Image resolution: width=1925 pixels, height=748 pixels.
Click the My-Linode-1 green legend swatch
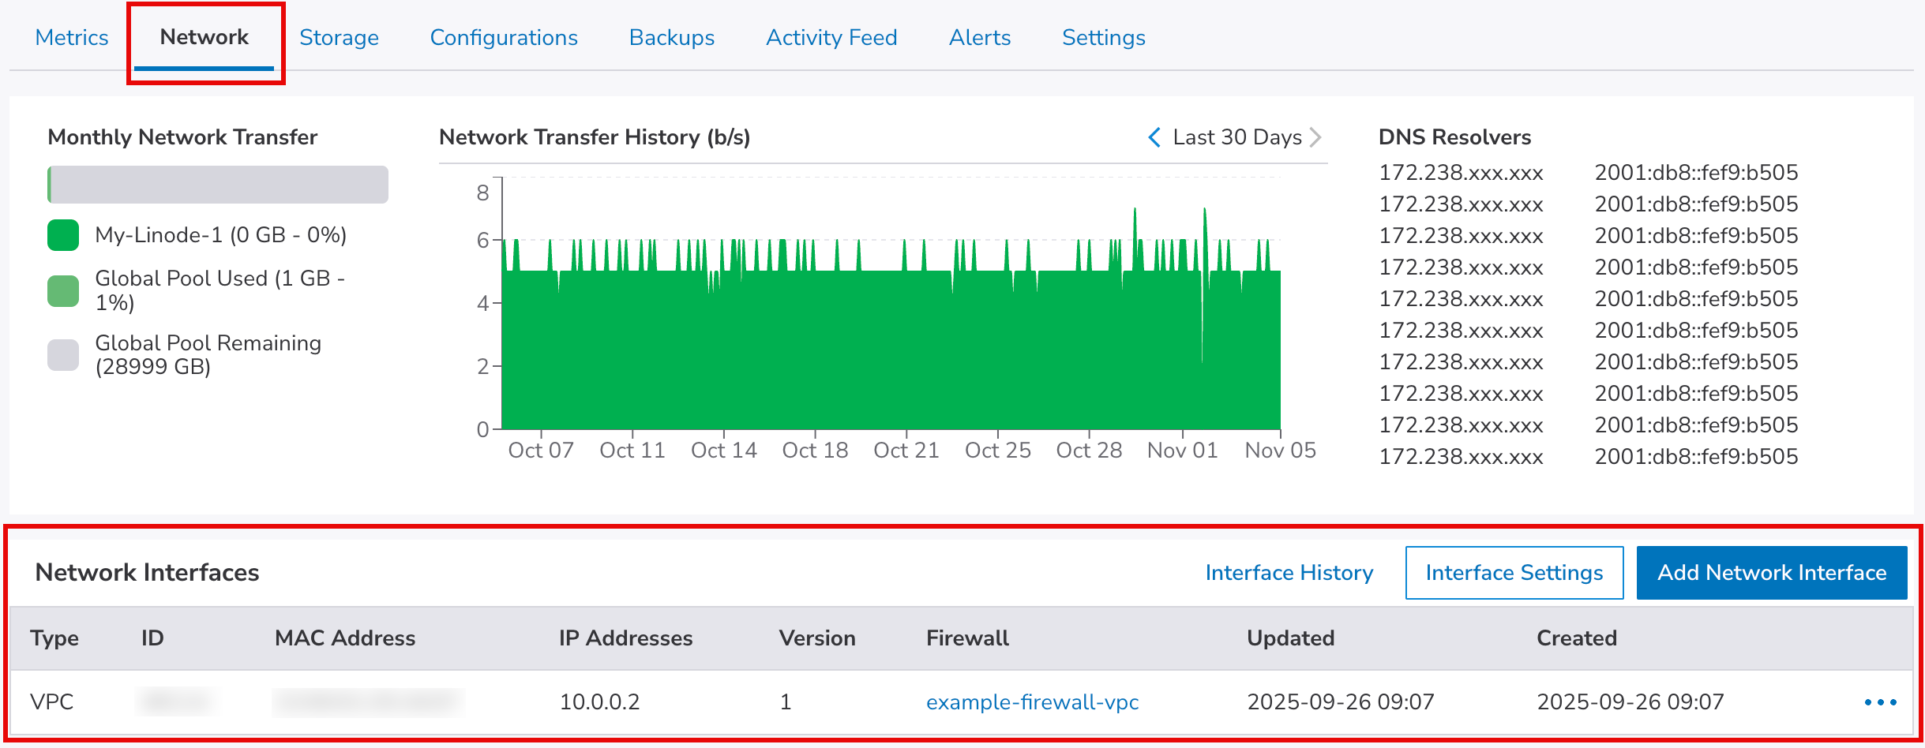pyautogui.click(x=63, y=235)
